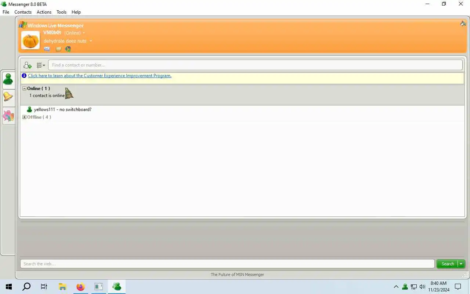Launch Firefox from the taskbar
470x294 pixels.
80,287
